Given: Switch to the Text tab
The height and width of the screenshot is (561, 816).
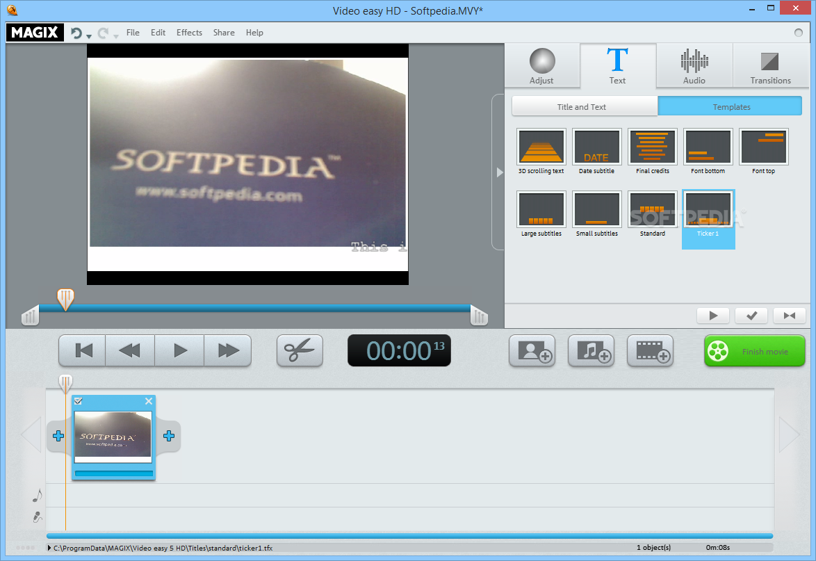Looking at the screenshot, I should 618,65.
